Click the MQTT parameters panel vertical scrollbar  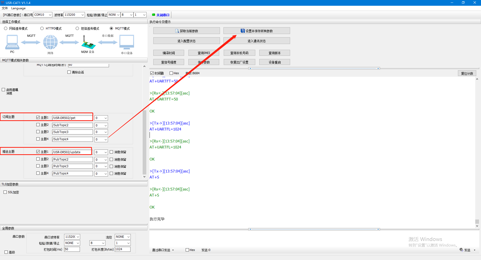[x=144, y=142]
